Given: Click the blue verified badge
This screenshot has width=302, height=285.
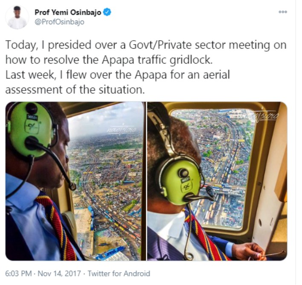Looking at the screenshot, I should [107, 12].
